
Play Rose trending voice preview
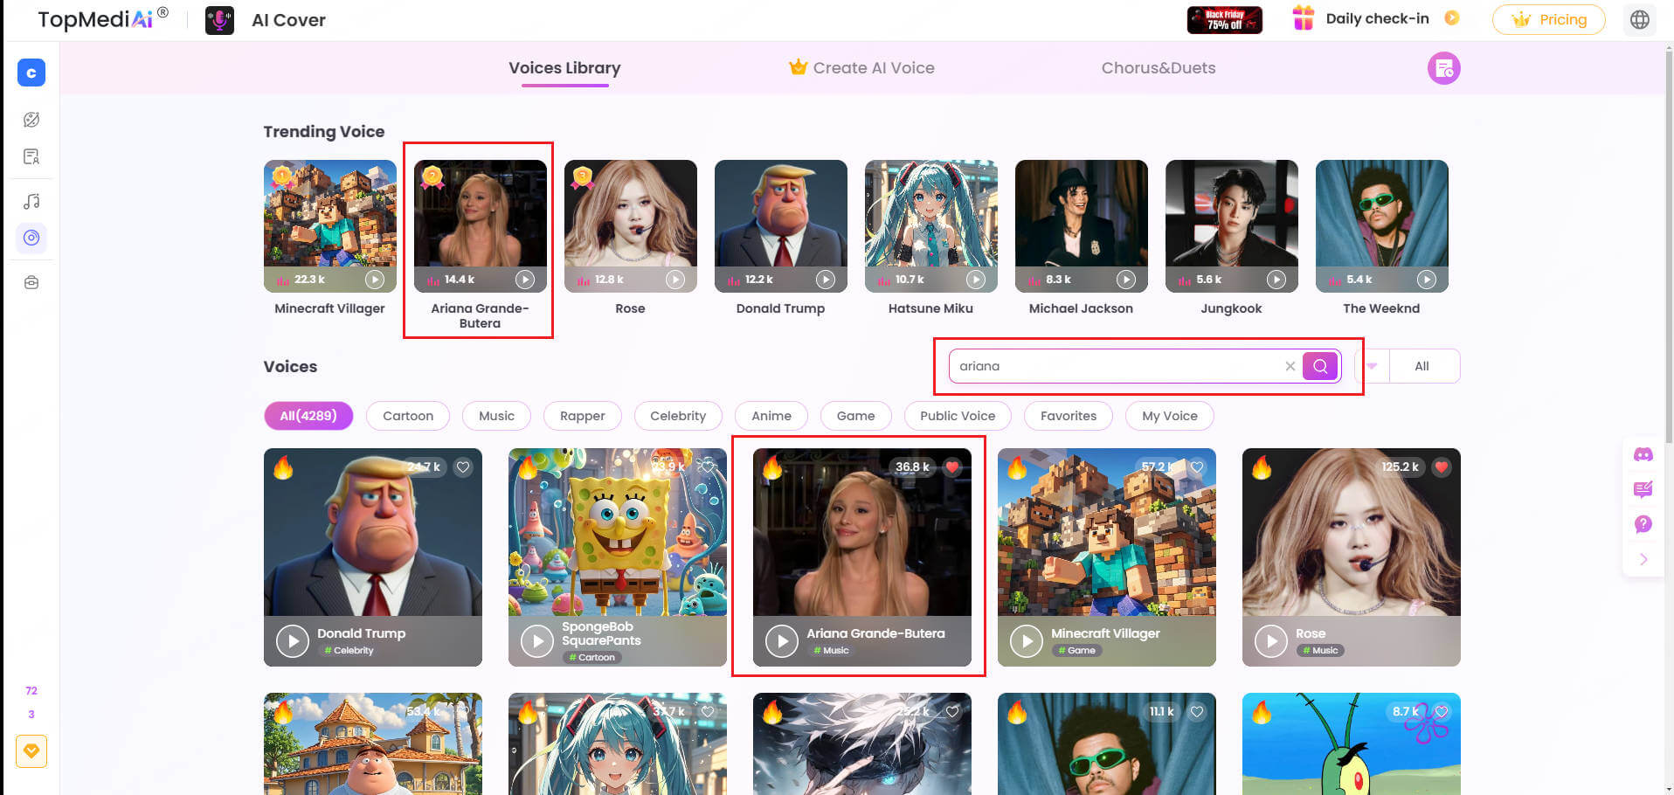point(675,280)
